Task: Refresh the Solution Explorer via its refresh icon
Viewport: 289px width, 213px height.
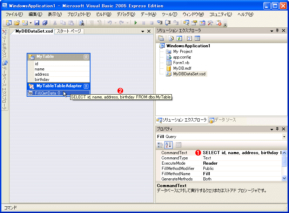Action: tap(179, 38)
